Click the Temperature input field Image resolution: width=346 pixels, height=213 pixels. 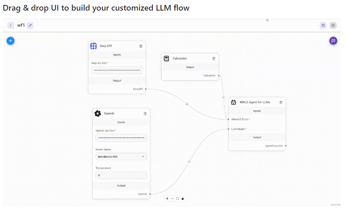[121, 175]
